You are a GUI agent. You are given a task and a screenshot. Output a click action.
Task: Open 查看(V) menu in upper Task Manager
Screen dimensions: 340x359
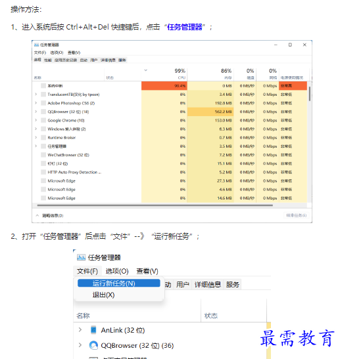click(x=74, y=53)
